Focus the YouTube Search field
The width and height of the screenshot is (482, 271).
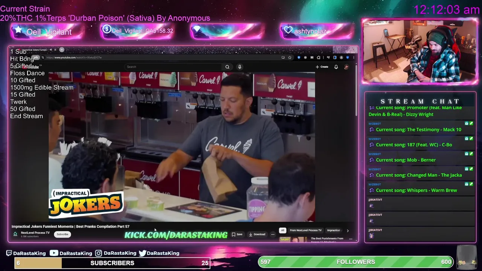(x=173, y=67)
